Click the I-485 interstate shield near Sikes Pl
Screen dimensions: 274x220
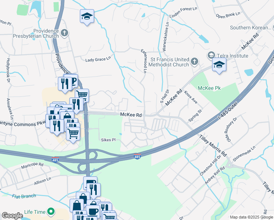point(137,157)
